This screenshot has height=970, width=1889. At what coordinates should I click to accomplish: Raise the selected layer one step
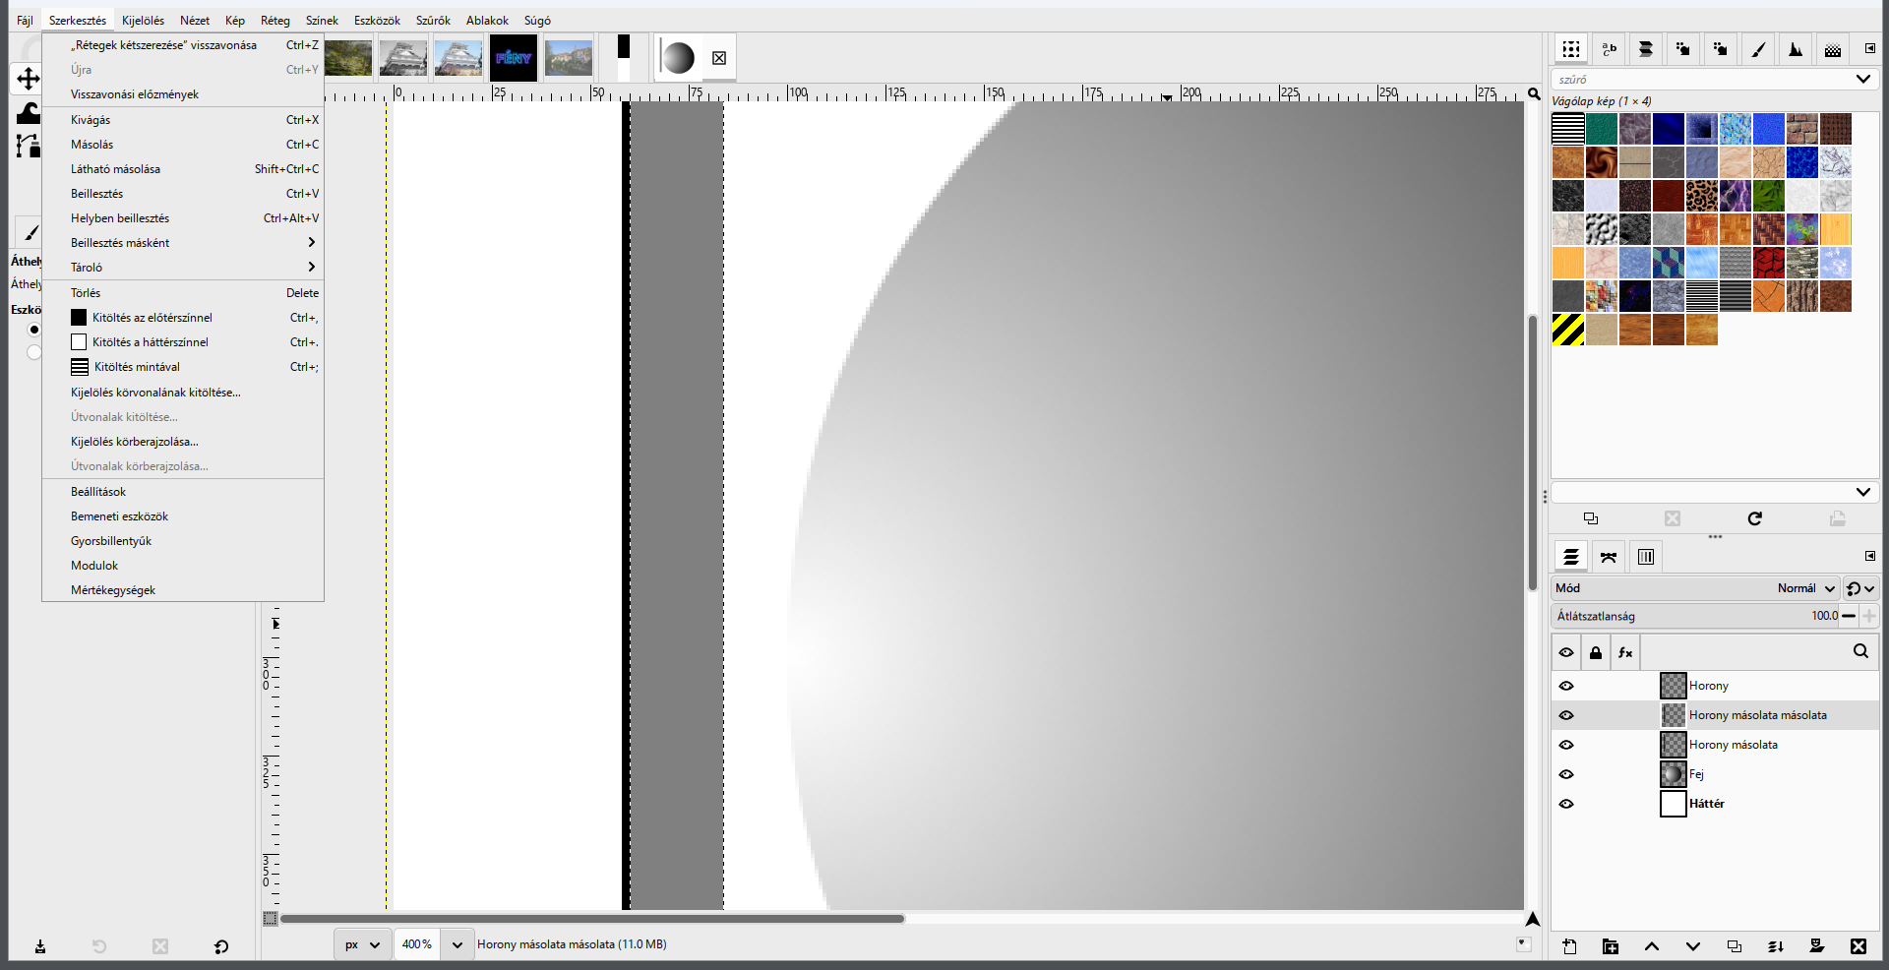(x=1652, y=946)
